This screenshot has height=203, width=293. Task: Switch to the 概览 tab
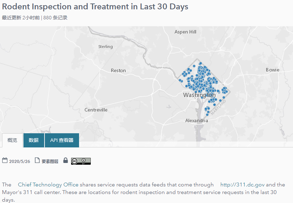(x=12, y=140)
